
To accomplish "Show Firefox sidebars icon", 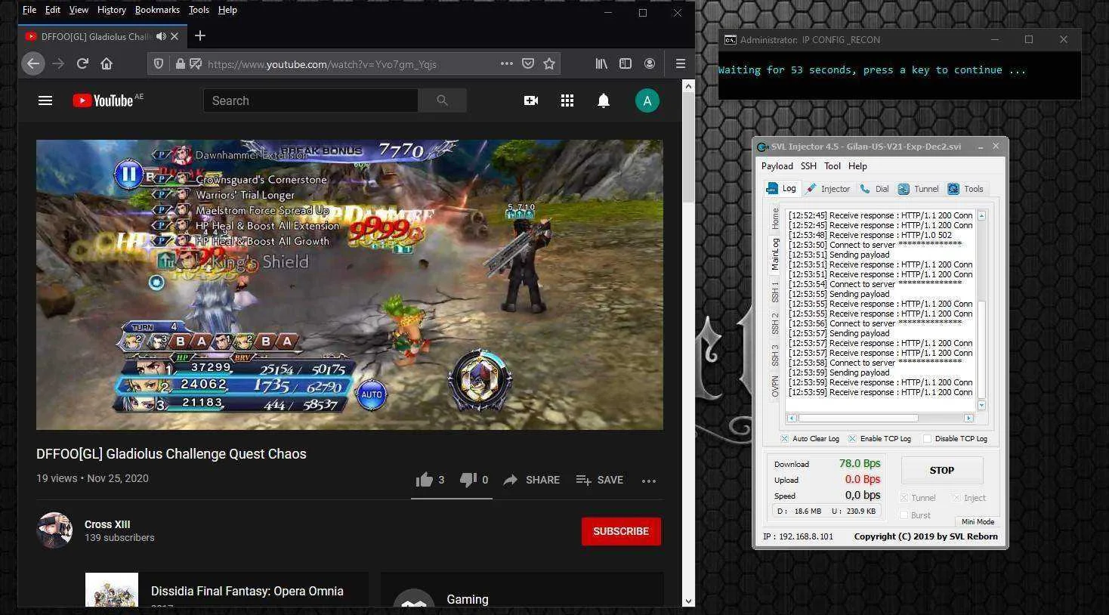I will pos(626,64).
